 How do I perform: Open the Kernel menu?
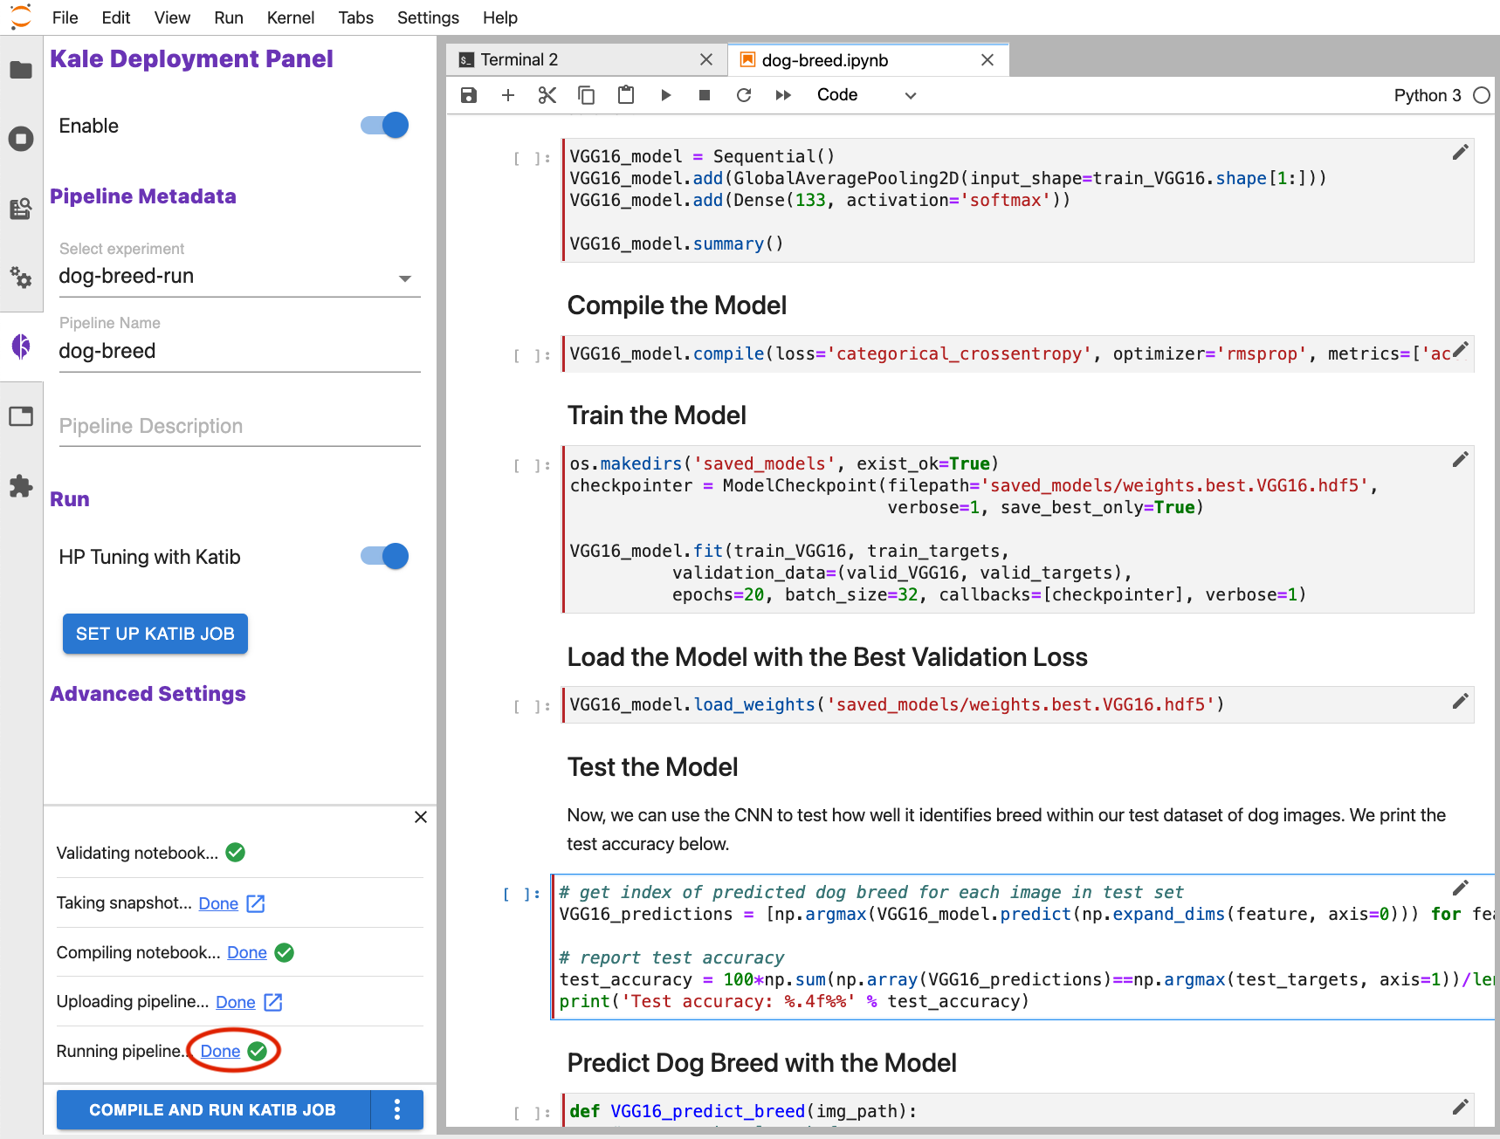(291, 17)
